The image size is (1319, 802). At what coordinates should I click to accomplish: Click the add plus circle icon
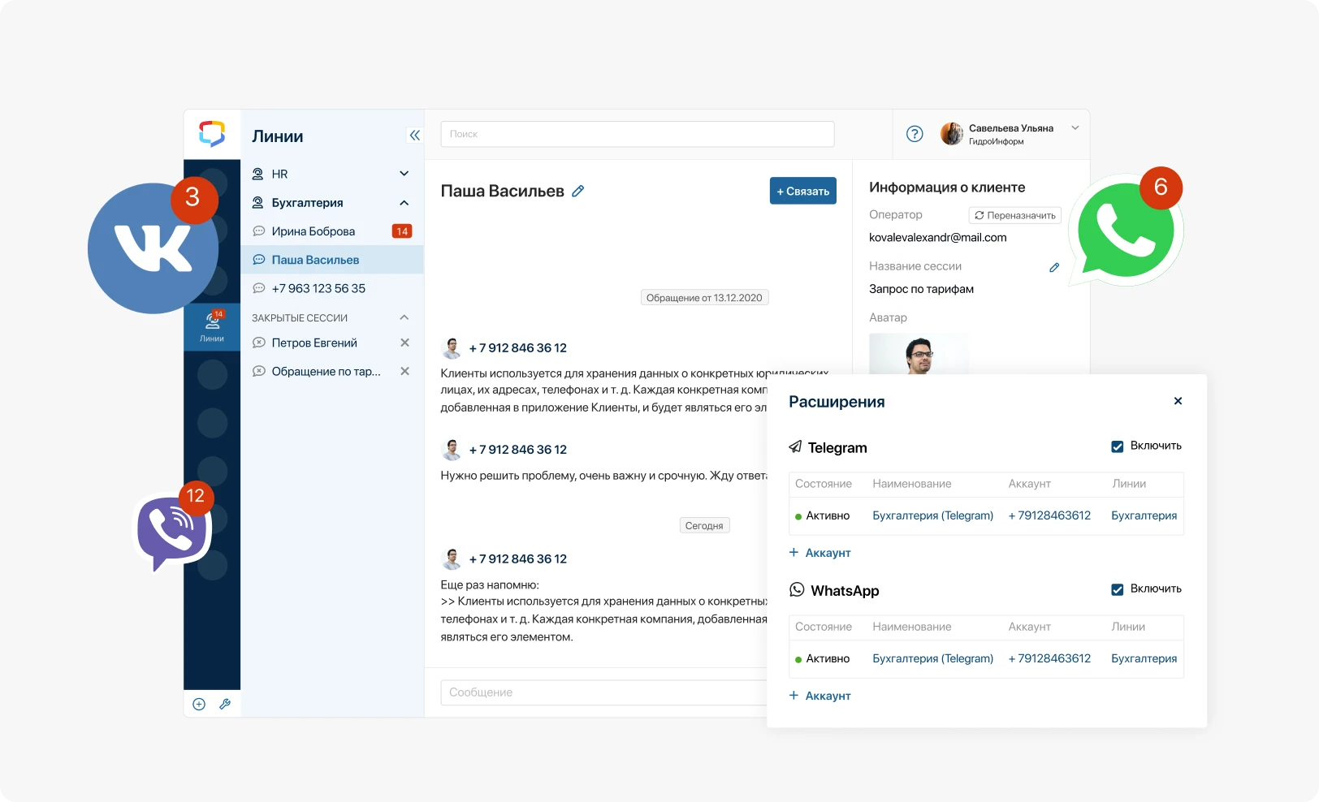point(199,704)
